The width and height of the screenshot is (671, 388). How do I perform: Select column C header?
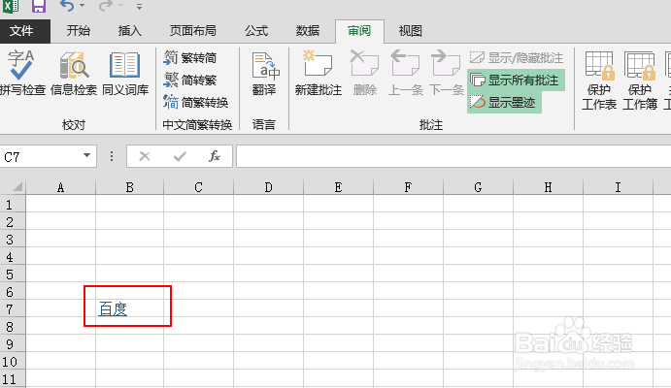(x=198, y=187)
